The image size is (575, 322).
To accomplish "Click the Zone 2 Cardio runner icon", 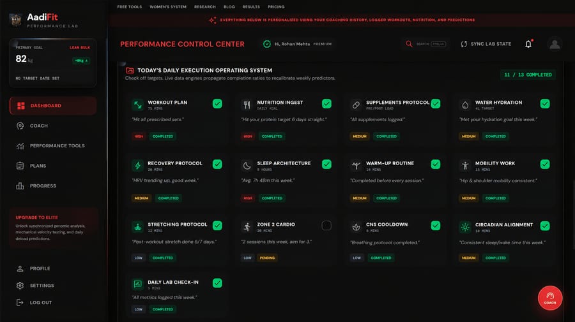I will tap(247, 227).
